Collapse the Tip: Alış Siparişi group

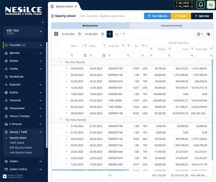point(61,62)
